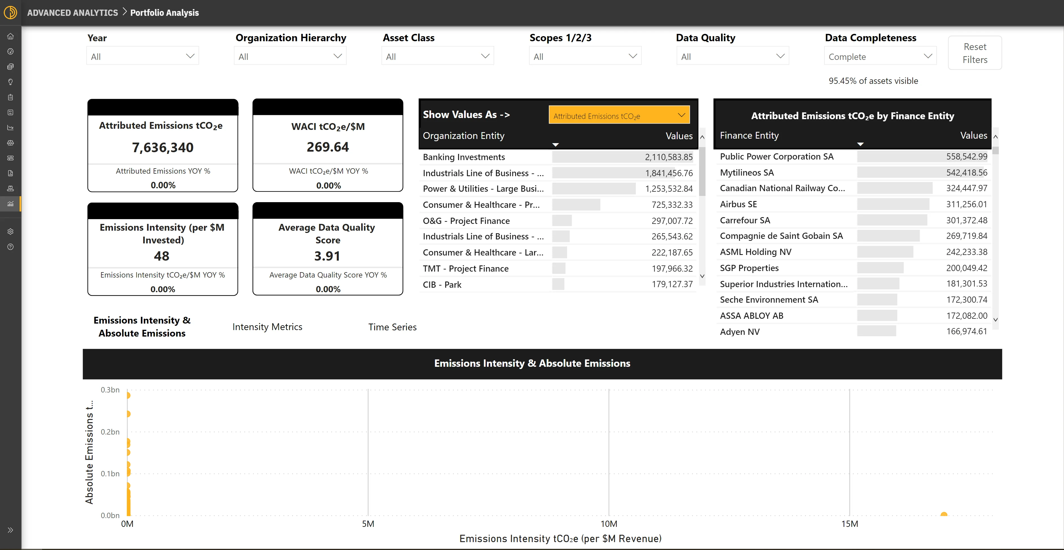1064x550 pixels.
Task: Click the Organization Entity table scrollbar thumb
Action: pyautogui.click(x=702, y=171)
